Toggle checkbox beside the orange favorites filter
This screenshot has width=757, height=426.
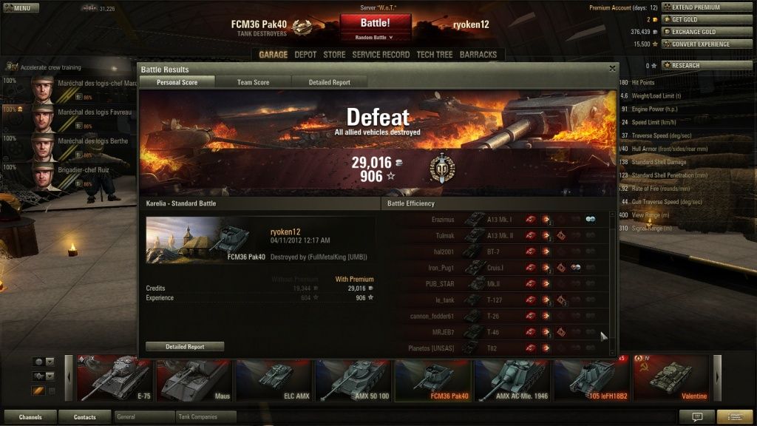click(52, 390)
